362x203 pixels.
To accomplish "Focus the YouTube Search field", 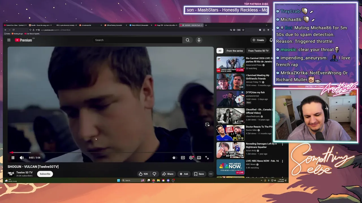I will 137,40.
